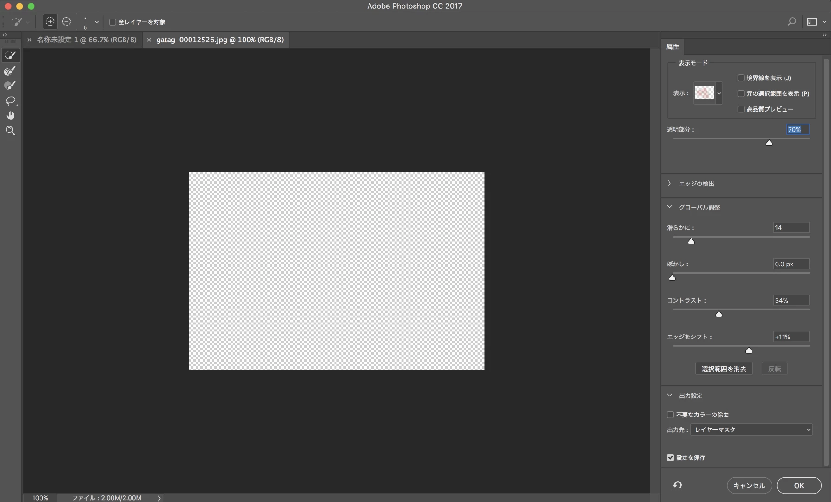Close the 名称未設定 1 document tab
Viewport: 831px width, 502px height.
click(x=29, y=40)
